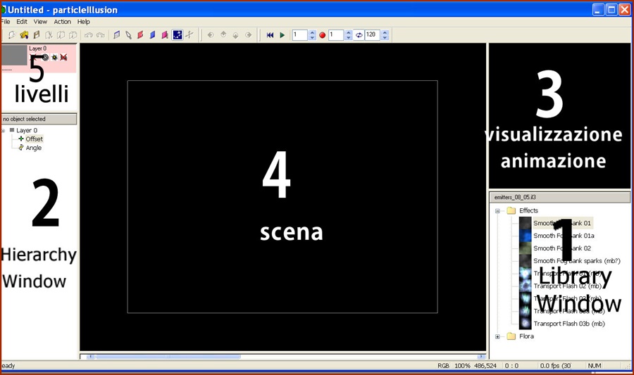Open the Help menu

click(x=84, y=22)
